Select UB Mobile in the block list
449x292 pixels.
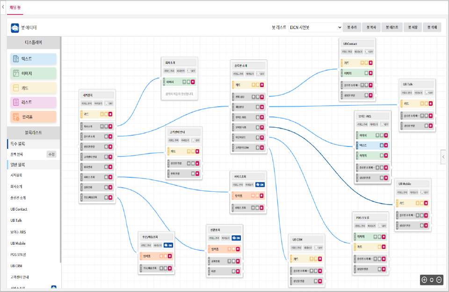pos(18,243)
